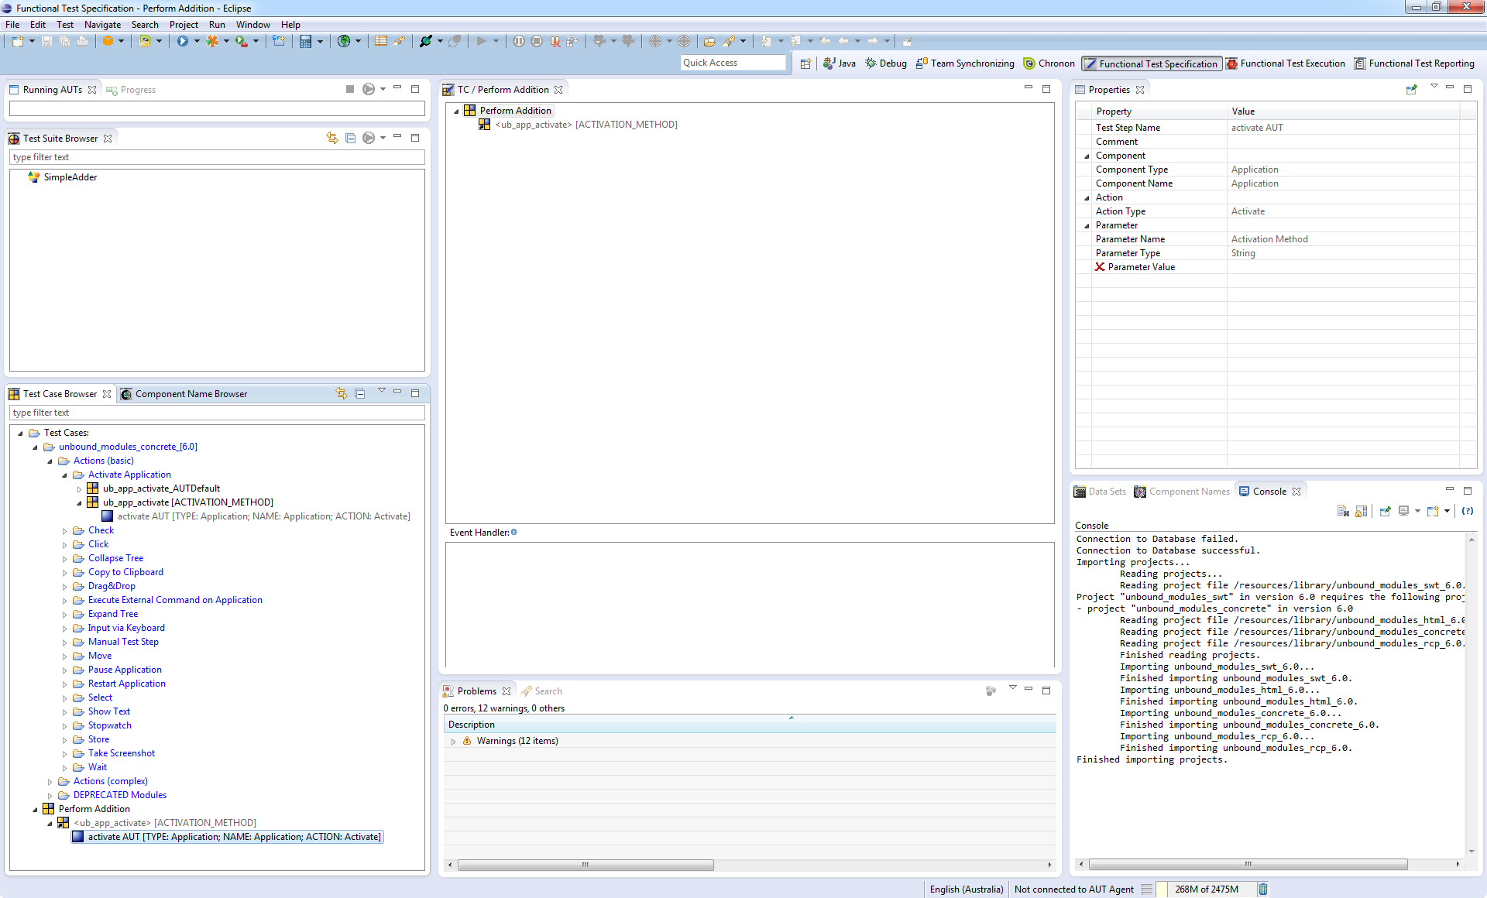Click the orange package box toolbar icon

click(x=108, y=41)
